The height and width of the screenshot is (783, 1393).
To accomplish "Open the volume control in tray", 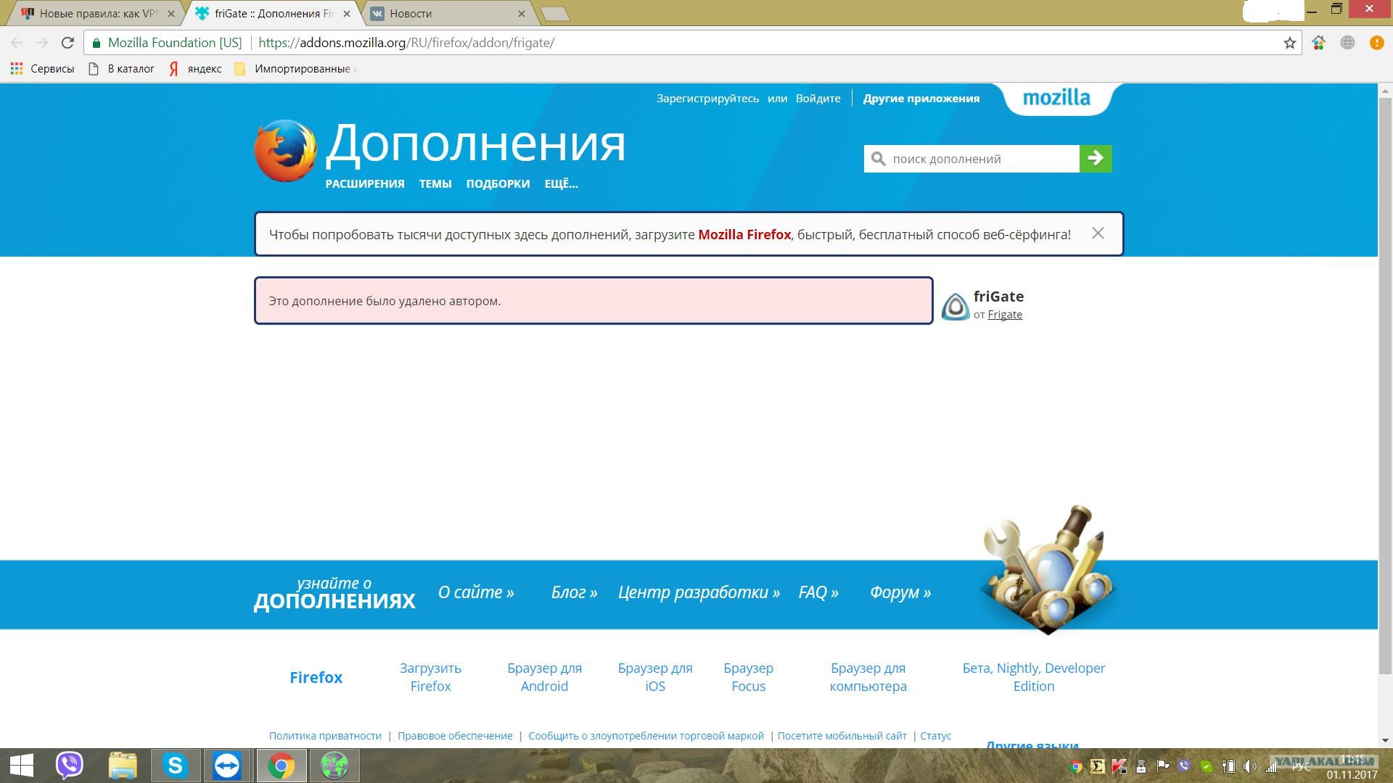I will (1249, 766).
